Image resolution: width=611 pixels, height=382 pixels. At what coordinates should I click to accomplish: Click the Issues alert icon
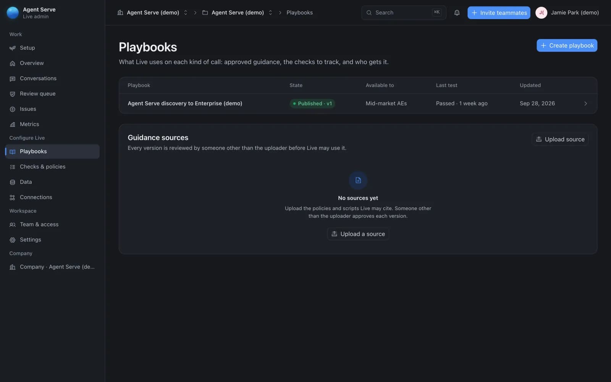tap(13, 109)
